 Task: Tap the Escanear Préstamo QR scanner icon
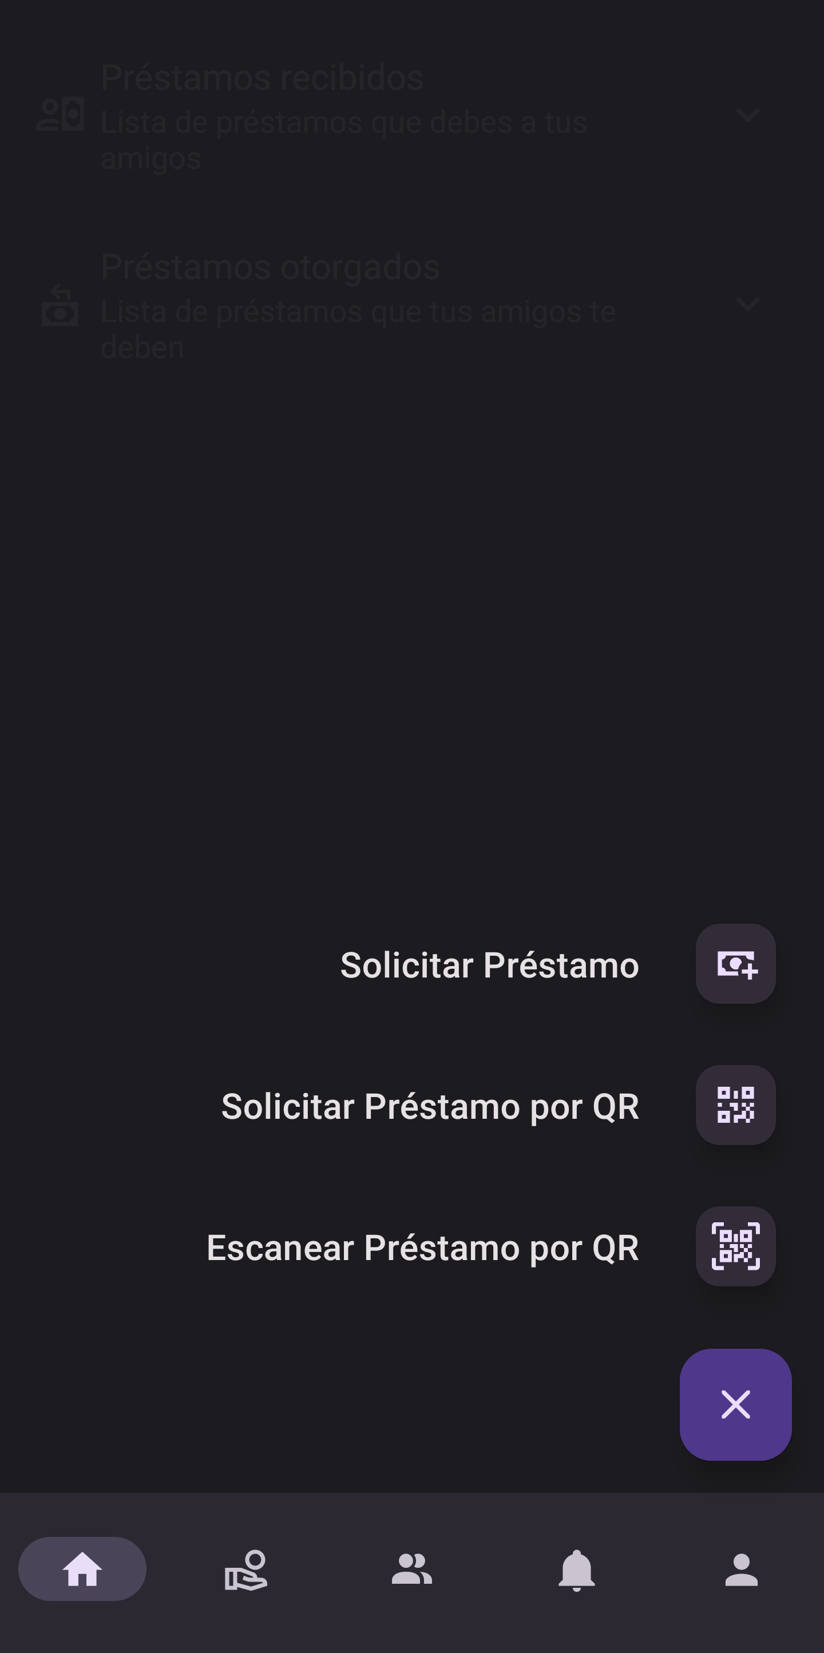click(735, 1246)
